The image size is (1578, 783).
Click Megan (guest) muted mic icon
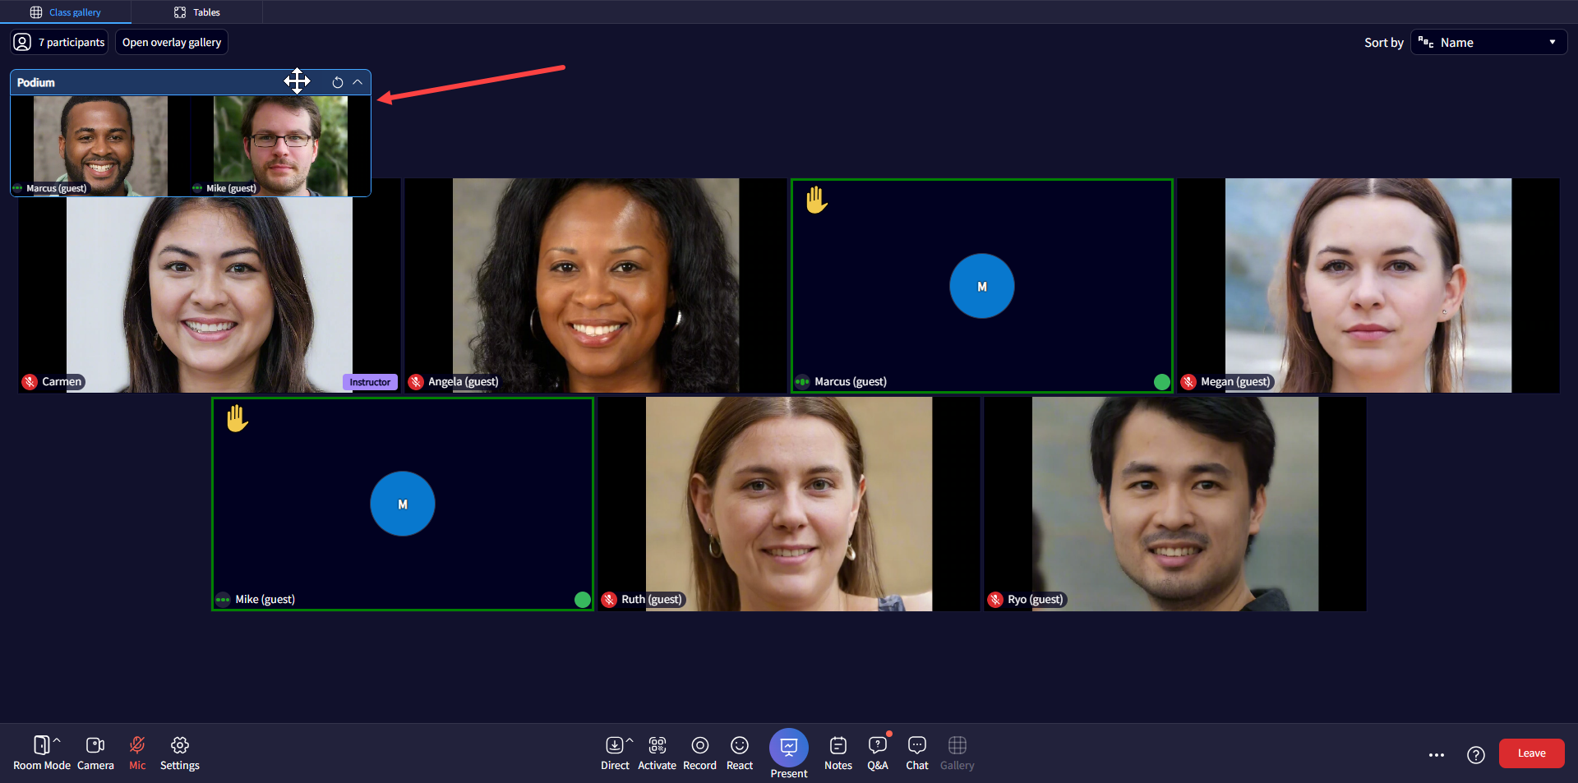pos(1188,382)
